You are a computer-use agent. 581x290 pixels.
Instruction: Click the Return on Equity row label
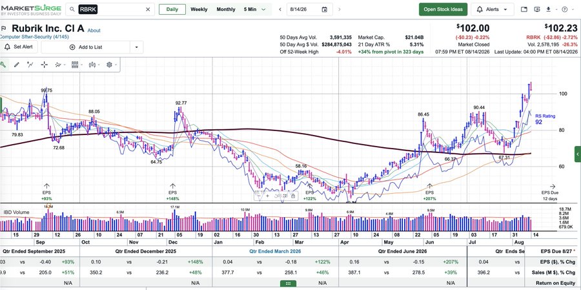coord(555,283)
